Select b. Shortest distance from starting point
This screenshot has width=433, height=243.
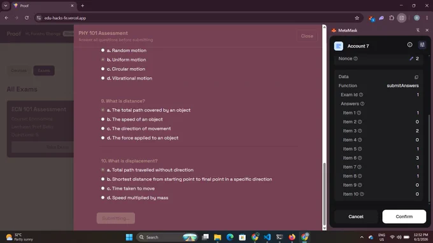tap(103, 179)
